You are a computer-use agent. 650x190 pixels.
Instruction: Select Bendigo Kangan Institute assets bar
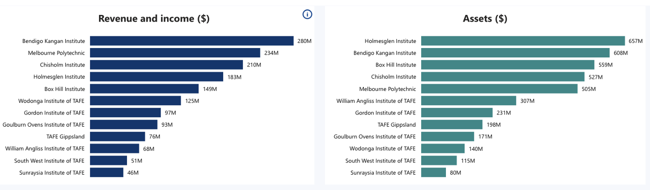pos(516,53)
